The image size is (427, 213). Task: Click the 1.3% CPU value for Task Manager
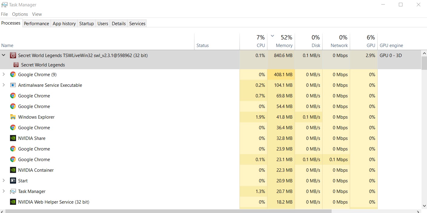pyautogui.click(x=260, y=191)
